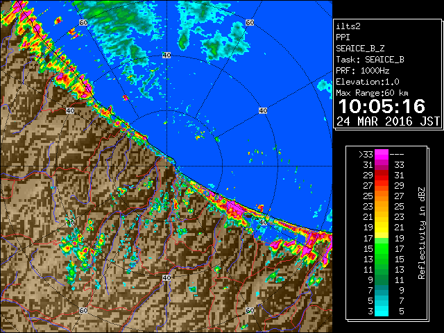Click the 40 km ring label on northwest land
The image size is (444, 333).
coord(70,111)
